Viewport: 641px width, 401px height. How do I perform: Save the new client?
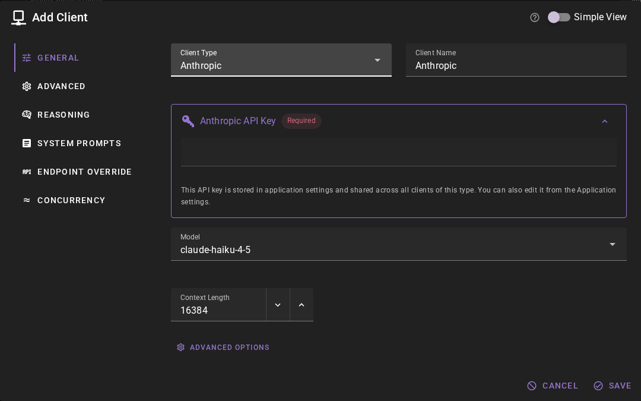[613, 386]
